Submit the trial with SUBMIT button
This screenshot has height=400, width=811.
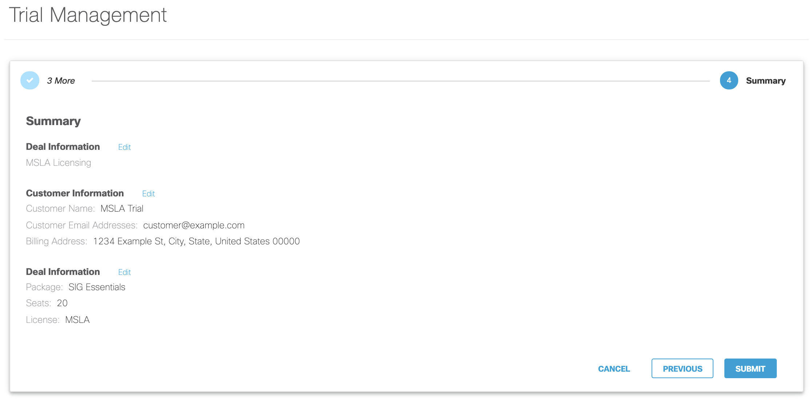click(x=750, y=368)
